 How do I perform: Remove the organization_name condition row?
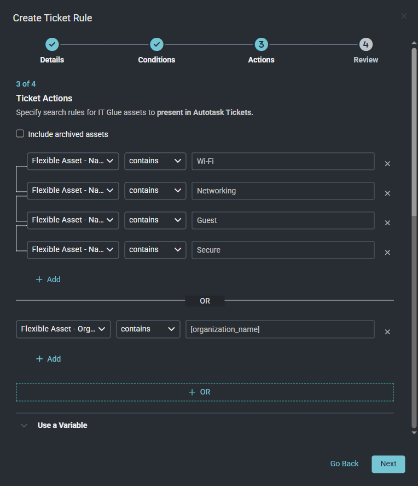tap(387, 332)
